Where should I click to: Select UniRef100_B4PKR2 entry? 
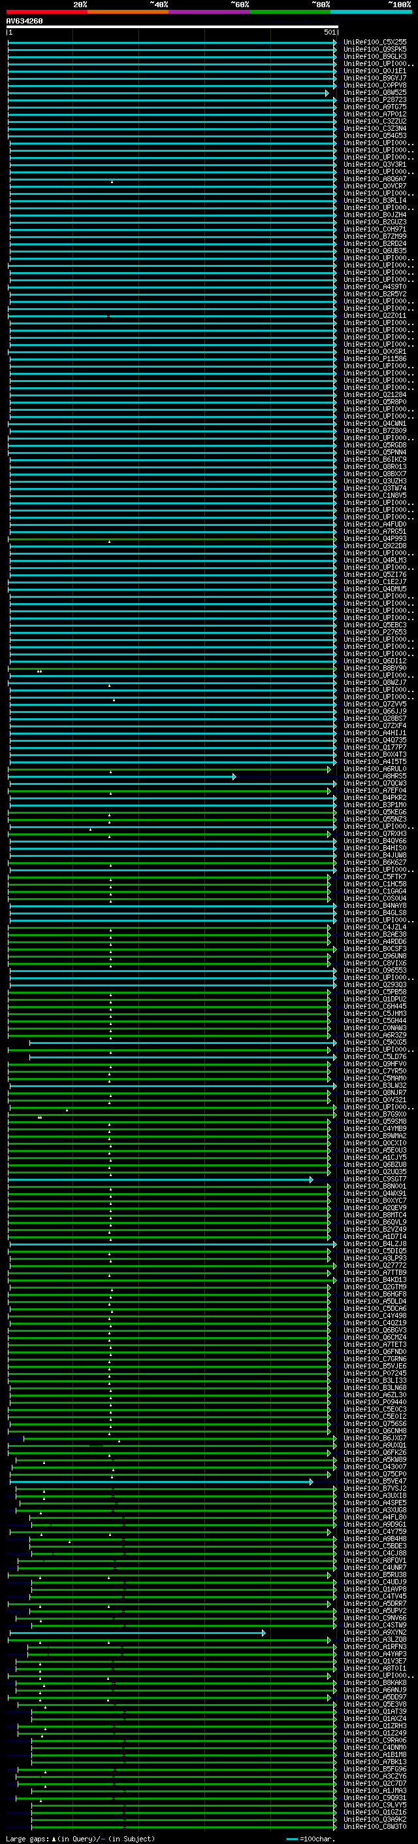[x=375, y=797]
